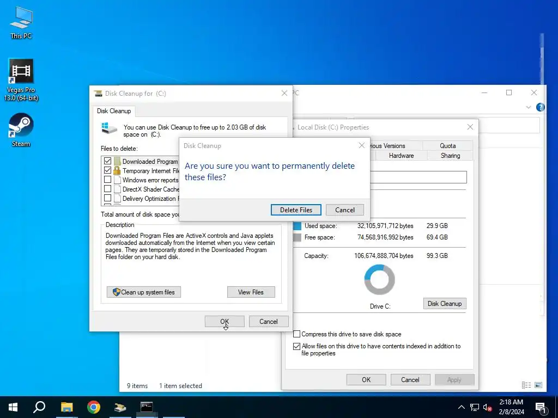Click muted volume tray icon
Image resolution: width=558 pixels, height=418 pixels.
(x=488, y=407)
